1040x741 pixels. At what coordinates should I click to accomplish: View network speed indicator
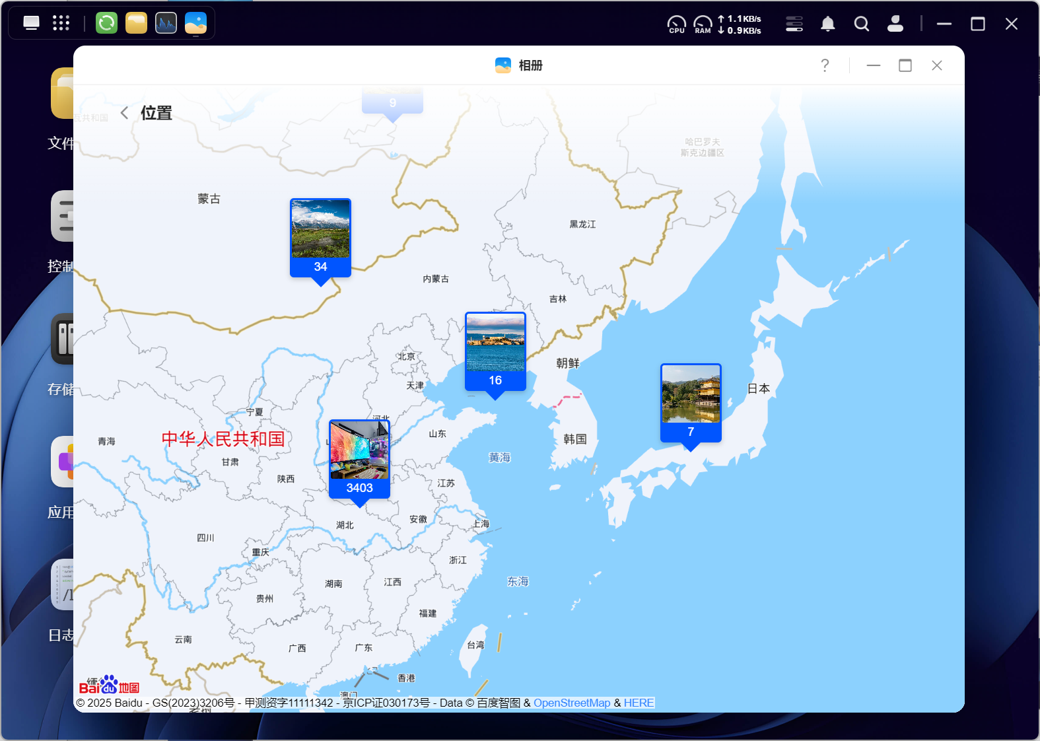tap(740, 24)
